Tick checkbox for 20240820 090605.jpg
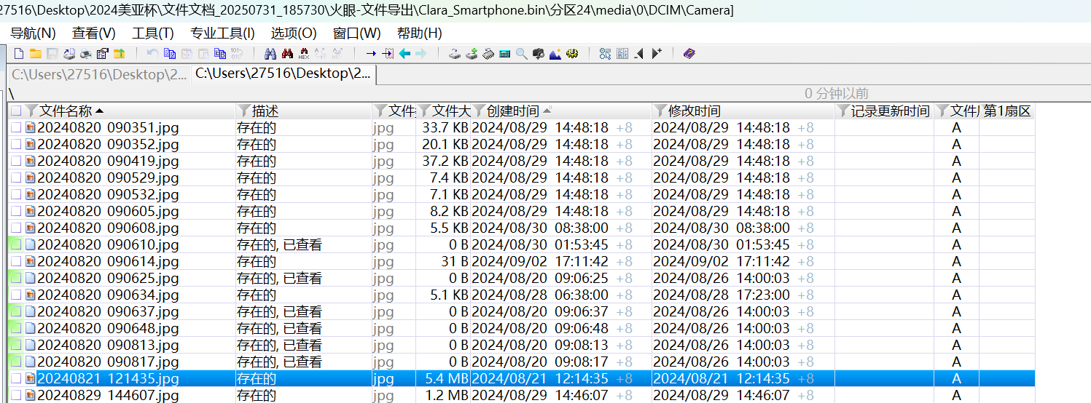The height and width of the screenshot is (403, 1091). pyautogui.click(x=16, y=211)
